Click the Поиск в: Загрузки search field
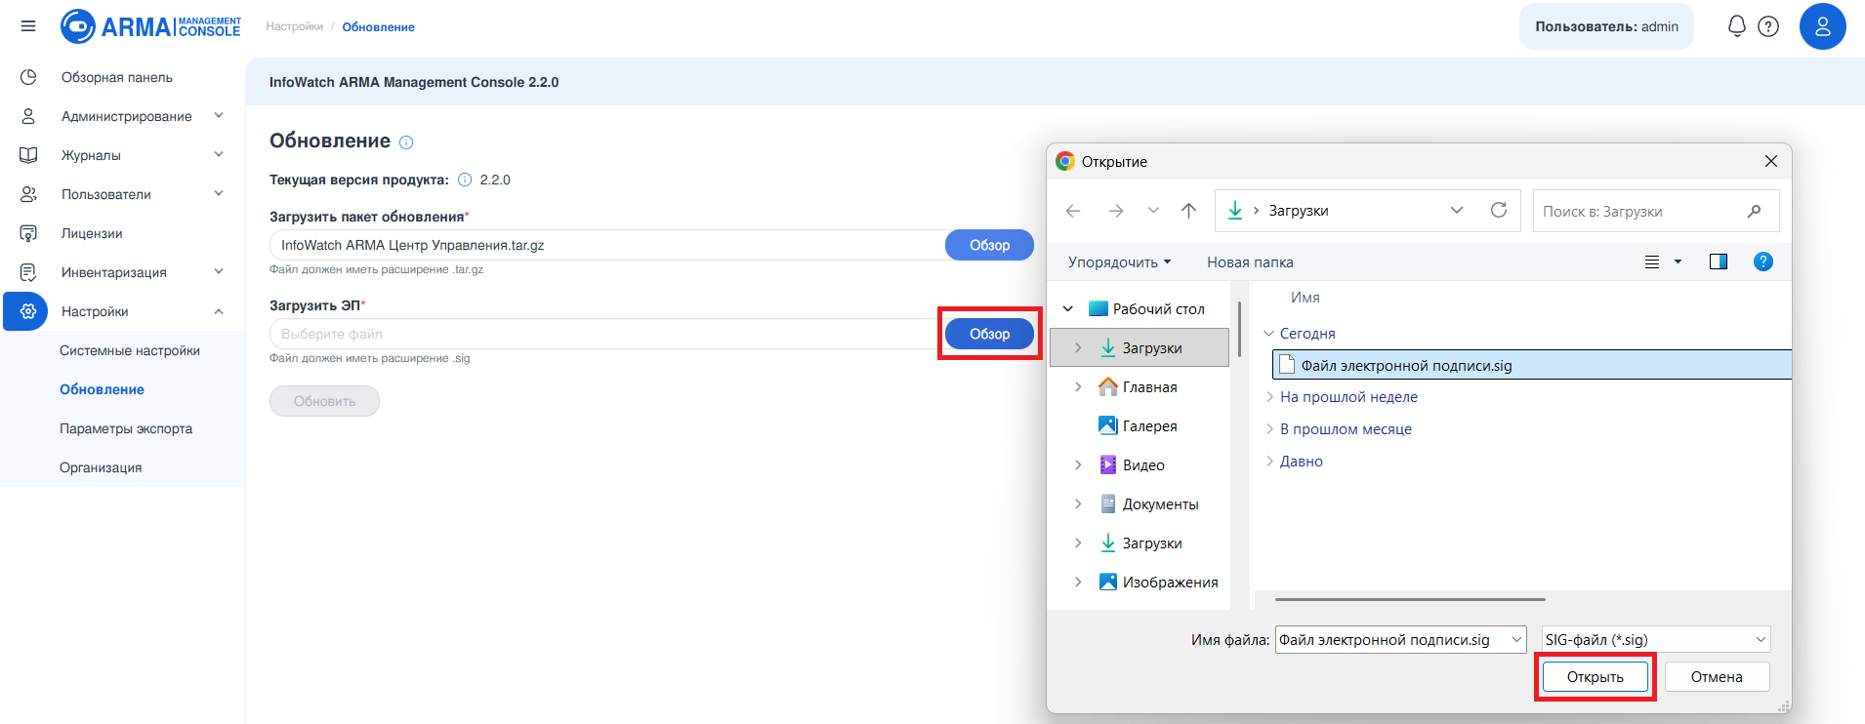 coord(1656,211)
